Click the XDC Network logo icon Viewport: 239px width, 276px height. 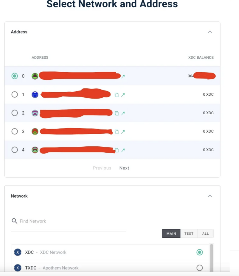[x=18, y=252]
